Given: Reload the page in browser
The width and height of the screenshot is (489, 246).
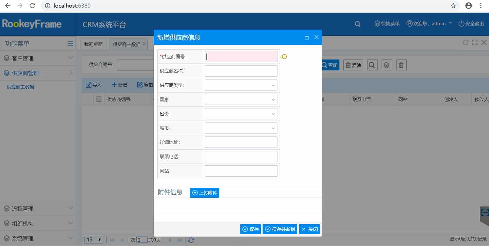Looking at the screenshot, I should coord(32,6).
